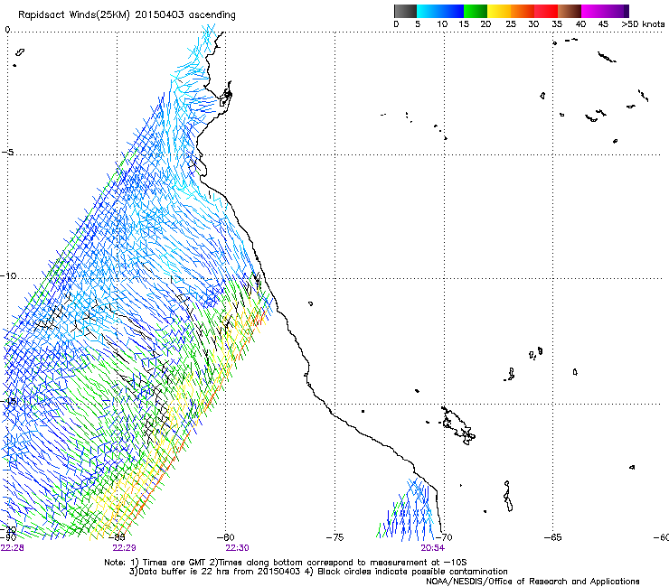Click the "25" knots legend tick label
The image size is (669, 587).
click(x=511, y=24)
